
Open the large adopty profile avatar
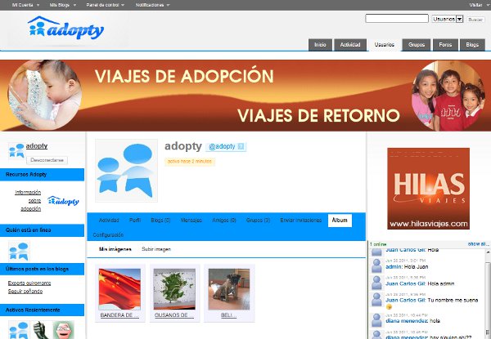click(x=125, y=170)
